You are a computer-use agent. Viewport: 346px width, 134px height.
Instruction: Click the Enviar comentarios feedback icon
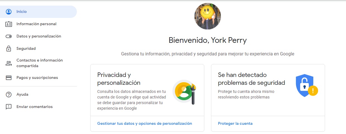point(9,107)
